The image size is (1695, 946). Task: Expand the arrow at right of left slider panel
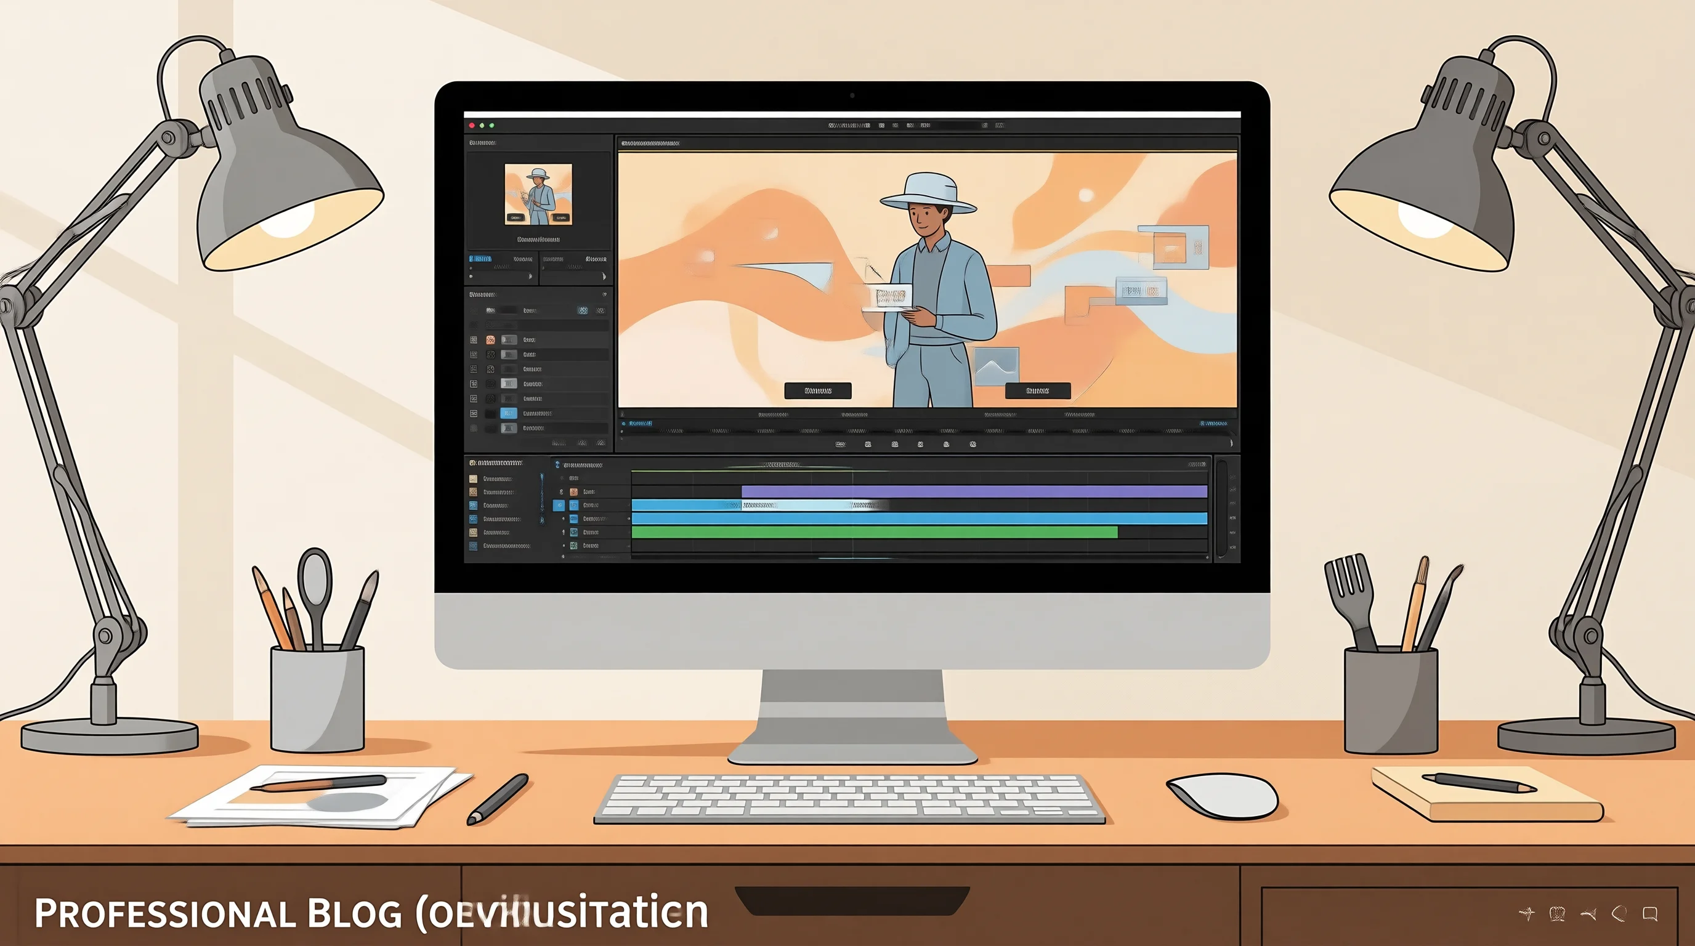tap(530, 277)
